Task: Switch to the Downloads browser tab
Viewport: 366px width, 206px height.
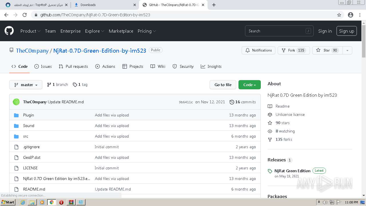Action: point(105,5)
